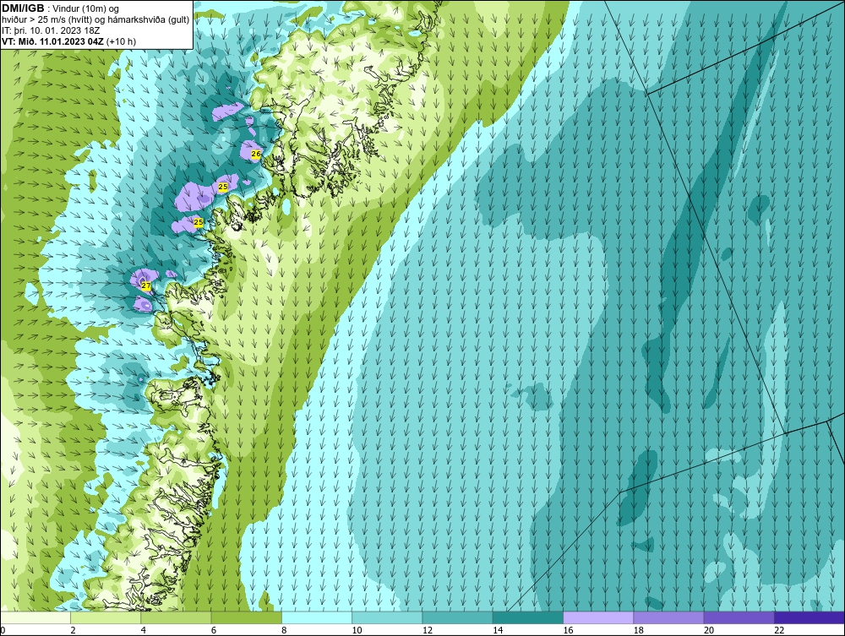This screenshot has width=845, height=636.
Task: Click the 8–10 m/s pale cyan legend swatch
Action: pos(317,617)
